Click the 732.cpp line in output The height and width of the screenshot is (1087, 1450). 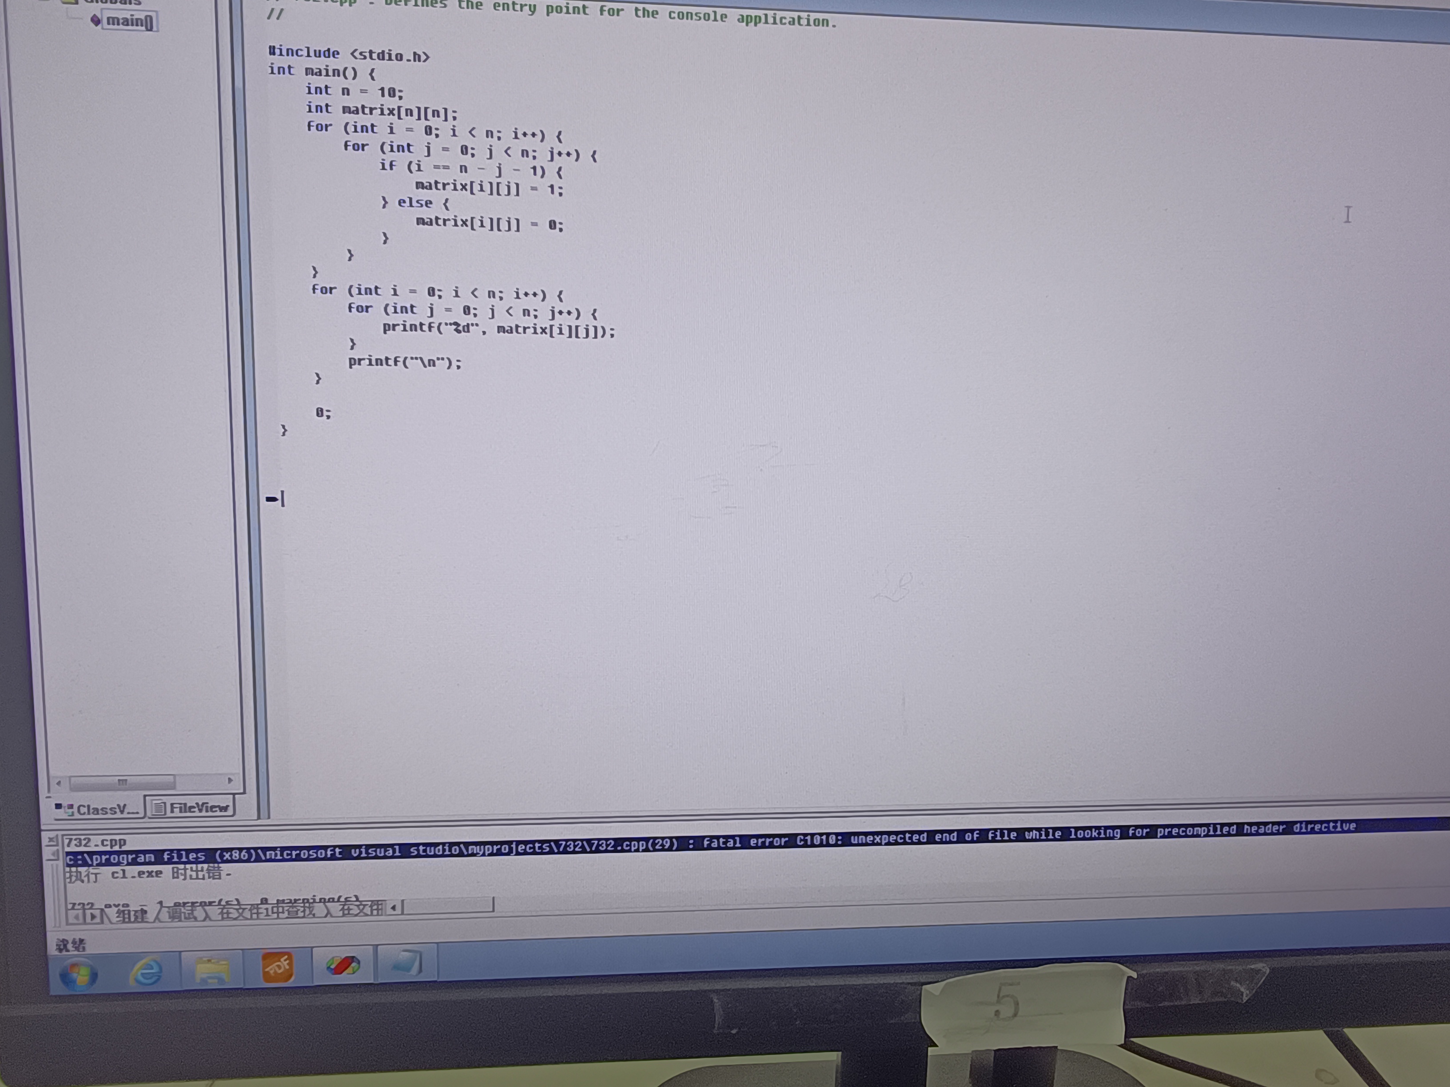click(x=96, y=843)
